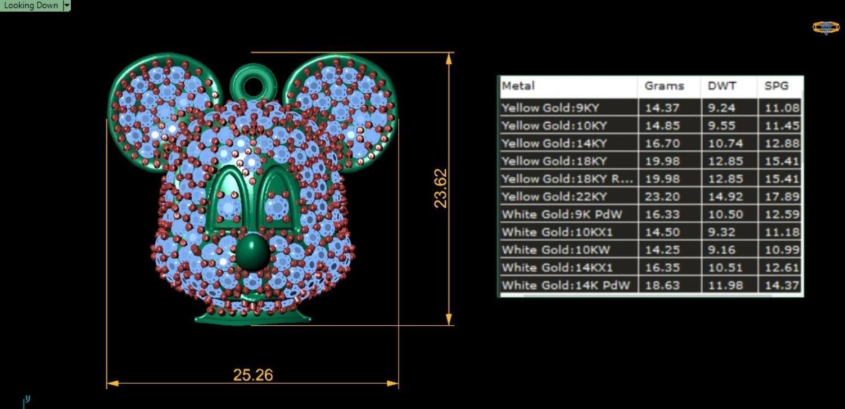845x409 pixels.
Task: Click the Looking Down viewport label
Action: click(x=31, y=6)
